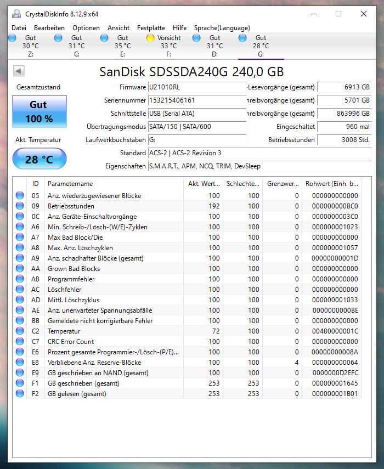Click the Standard field ACS-2 Revision 3
The width and height of the screenshot is (384, 469).
(259, 153)
